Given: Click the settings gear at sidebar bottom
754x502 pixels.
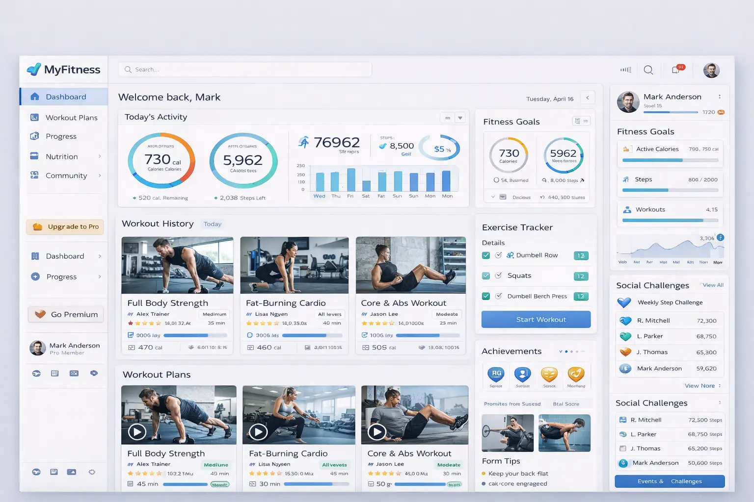Looking at the screenshot, I should click(92, 472).
